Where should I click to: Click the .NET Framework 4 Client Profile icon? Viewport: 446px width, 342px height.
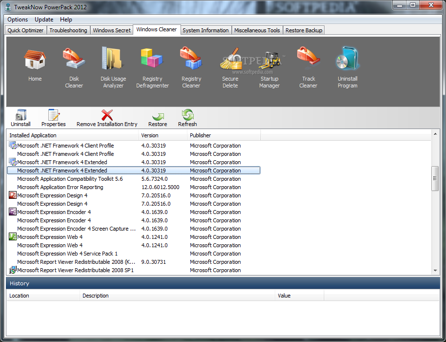coord(13,146)
